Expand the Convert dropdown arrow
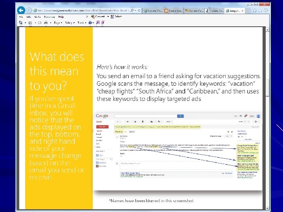The image size is (283, 212). click(x=108, y=16)
